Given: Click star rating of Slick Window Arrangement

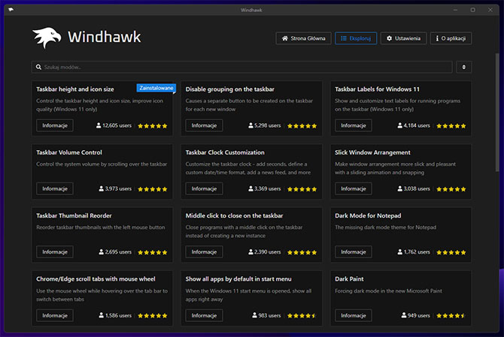Looking at the screenshot, I should [x=451, y=189].
